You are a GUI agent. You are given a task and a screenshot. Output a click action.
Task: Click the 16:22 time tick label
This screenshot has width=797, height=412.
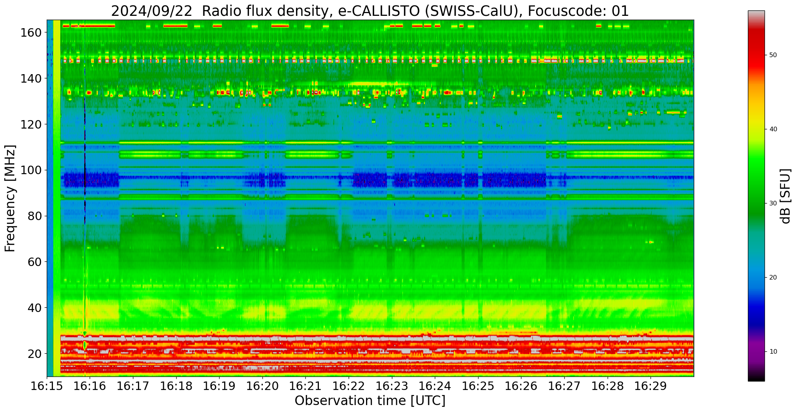[x=349, y=386]
